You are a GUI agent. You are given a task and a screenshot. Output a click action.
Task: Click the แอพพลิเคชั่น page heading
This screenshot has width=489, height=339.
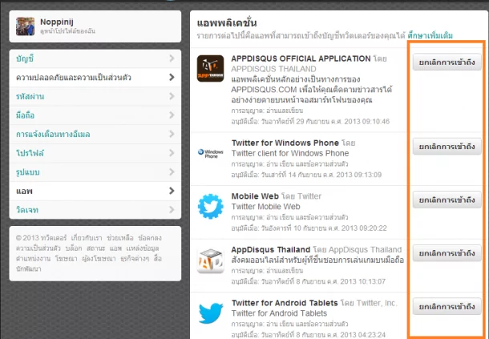pos(227,22)
